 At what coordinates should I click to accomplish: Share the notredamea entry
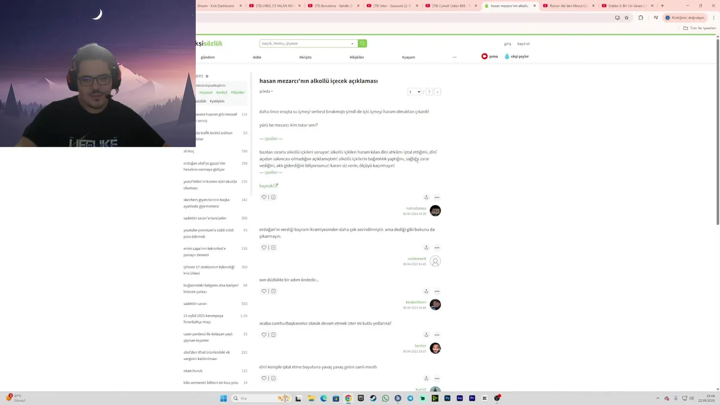(x=426, y=197)
